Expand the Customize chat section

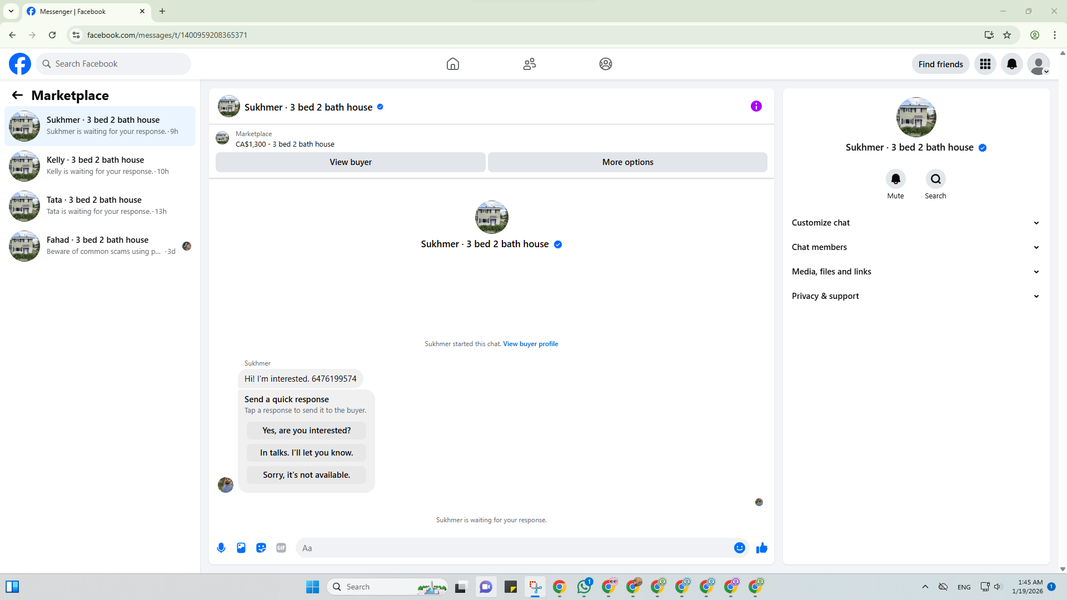click(x=916, y=223)
